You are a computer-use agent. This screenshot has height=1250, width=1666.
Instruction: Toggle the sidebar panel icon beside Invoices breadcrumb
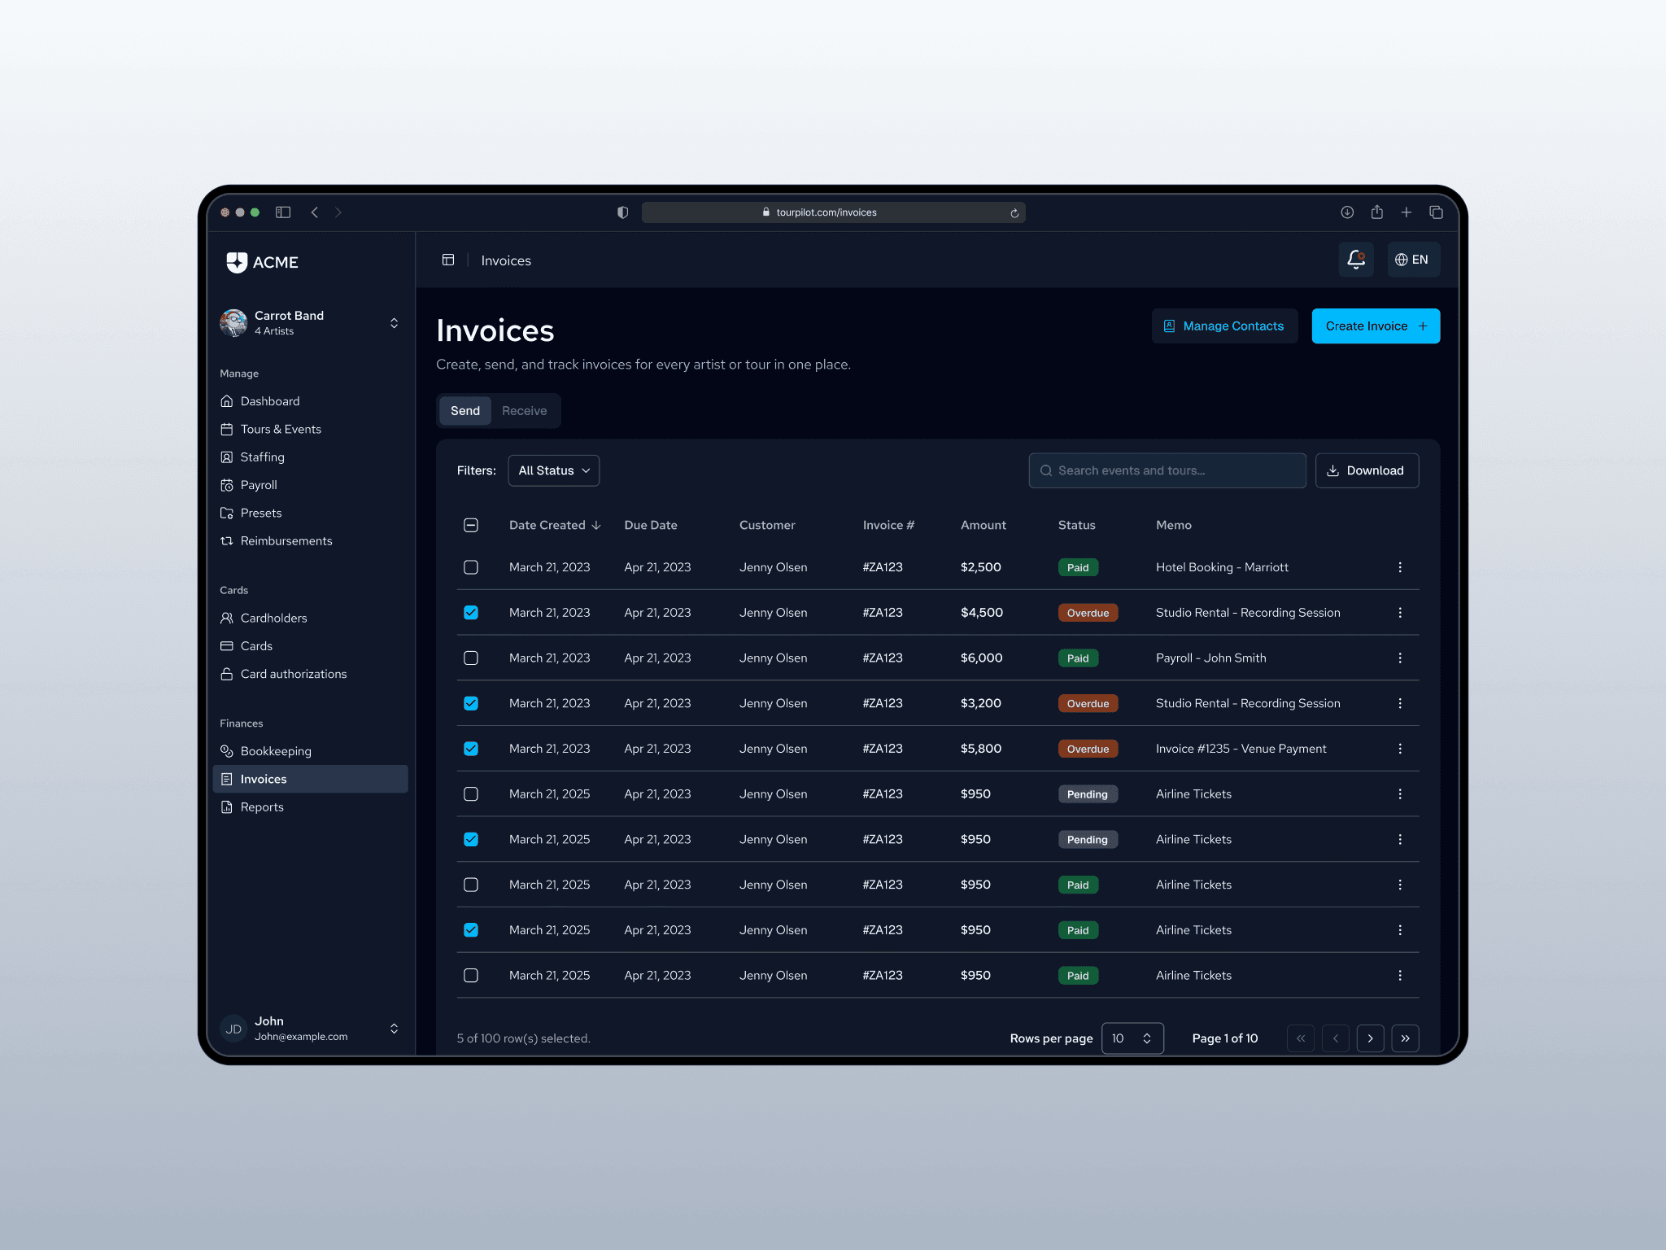pyautogui.click(x=448, y=260)
